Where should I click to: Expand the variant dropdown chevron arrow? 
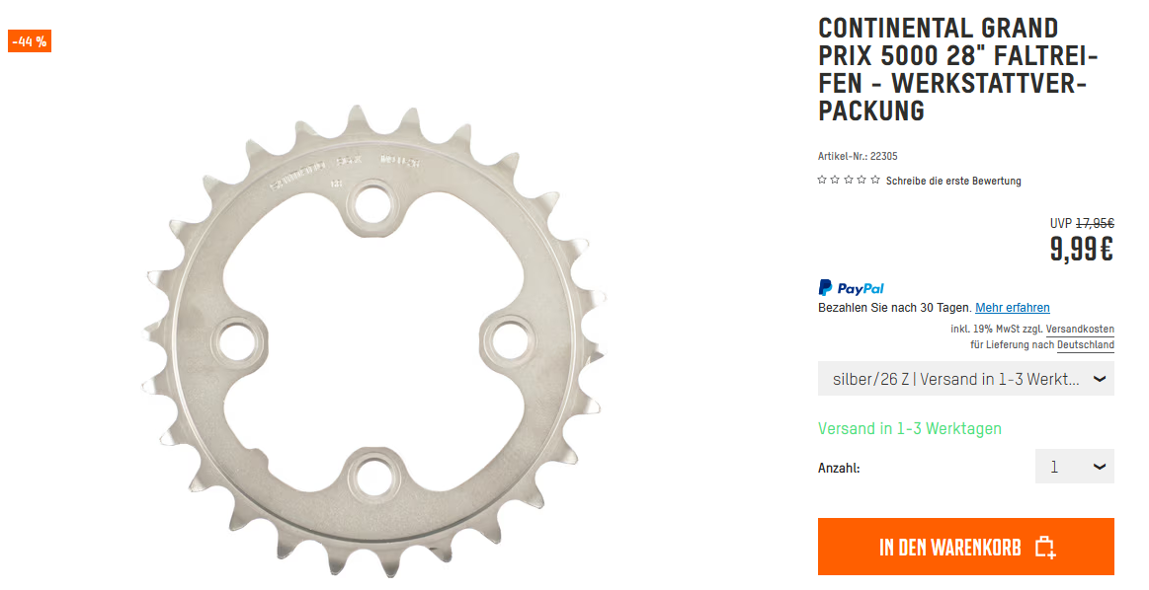coord(1100,379)
